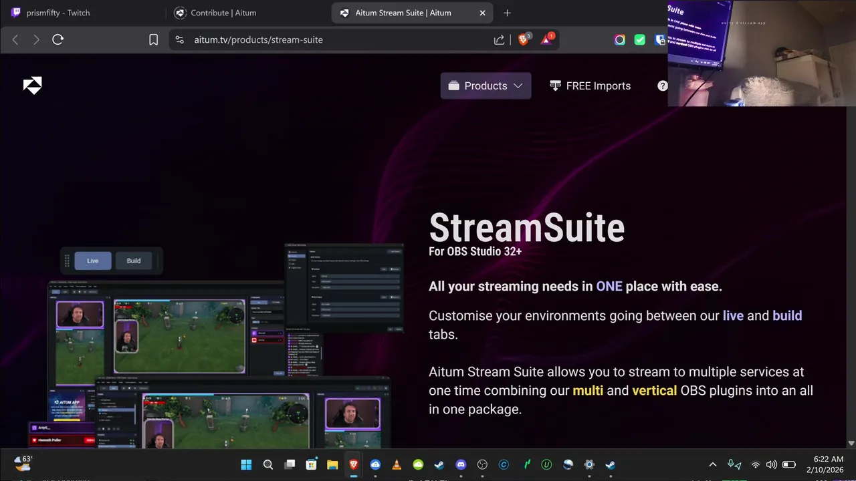Open the weather widget showing 63°

[x=24, y=463]
